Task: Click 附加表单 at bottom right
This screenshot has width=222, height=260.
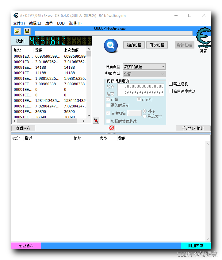Action: (196, 246)
